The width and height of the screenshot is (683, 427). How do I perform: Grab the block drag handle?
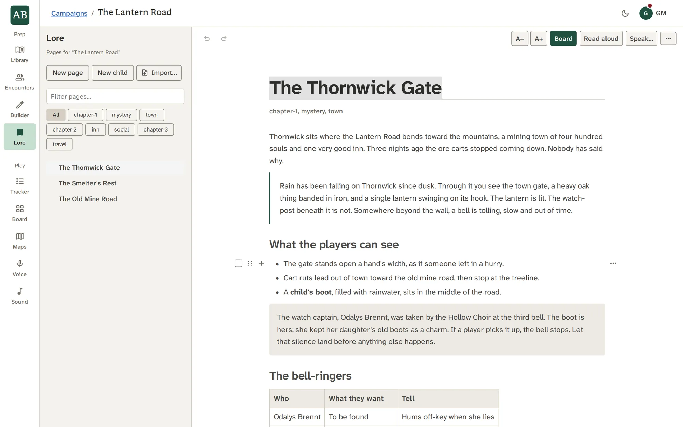250,263
